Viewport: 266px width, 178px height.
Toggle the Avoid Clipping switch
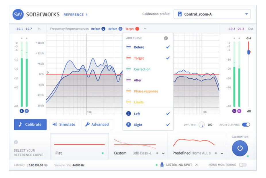coord(246,125)
